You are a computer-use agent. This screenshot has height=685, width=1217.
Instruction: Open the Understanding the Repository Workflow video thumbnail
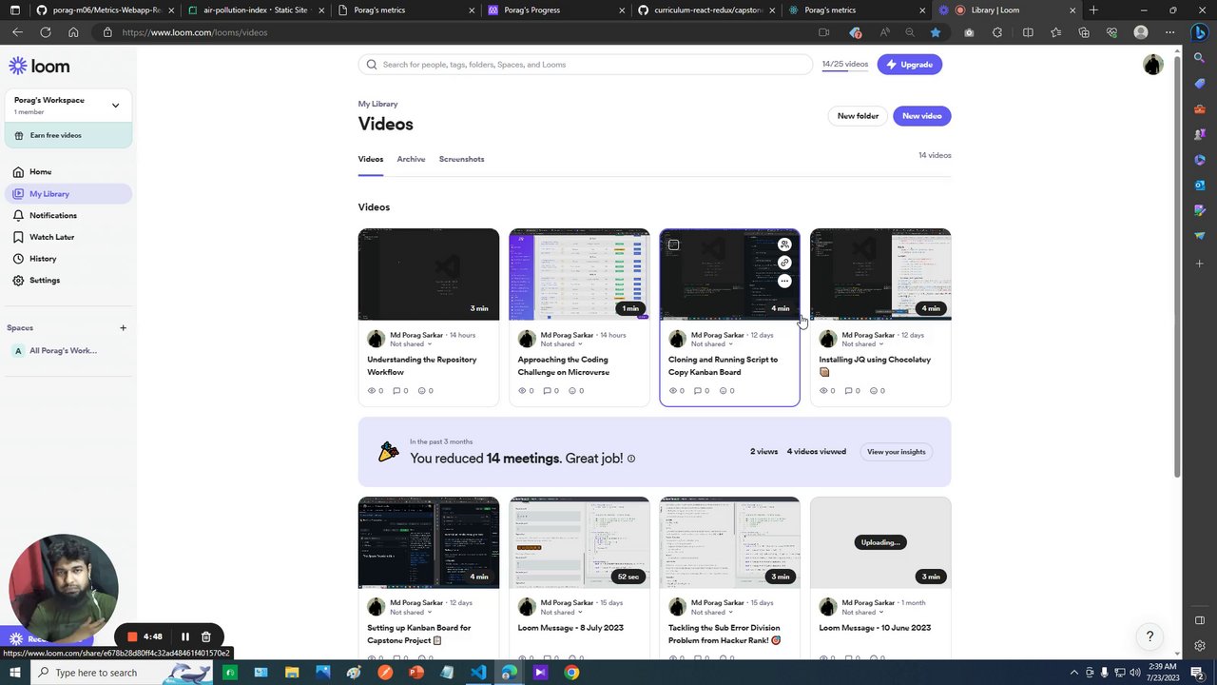pyautogui.click(x=428, y=274)
